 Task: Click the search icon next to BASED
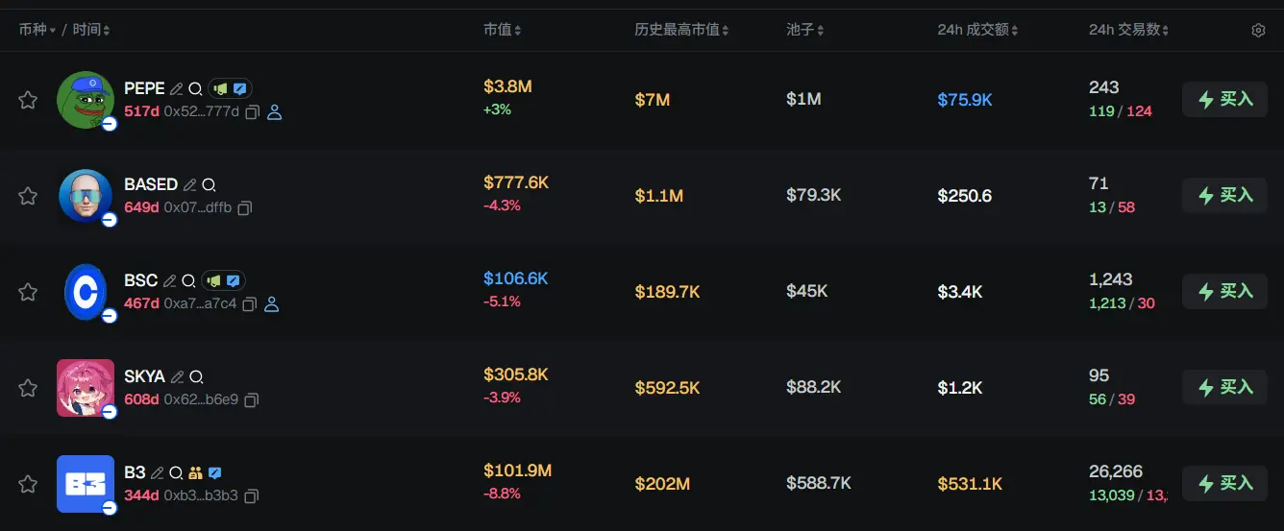(x=209, y=184)
